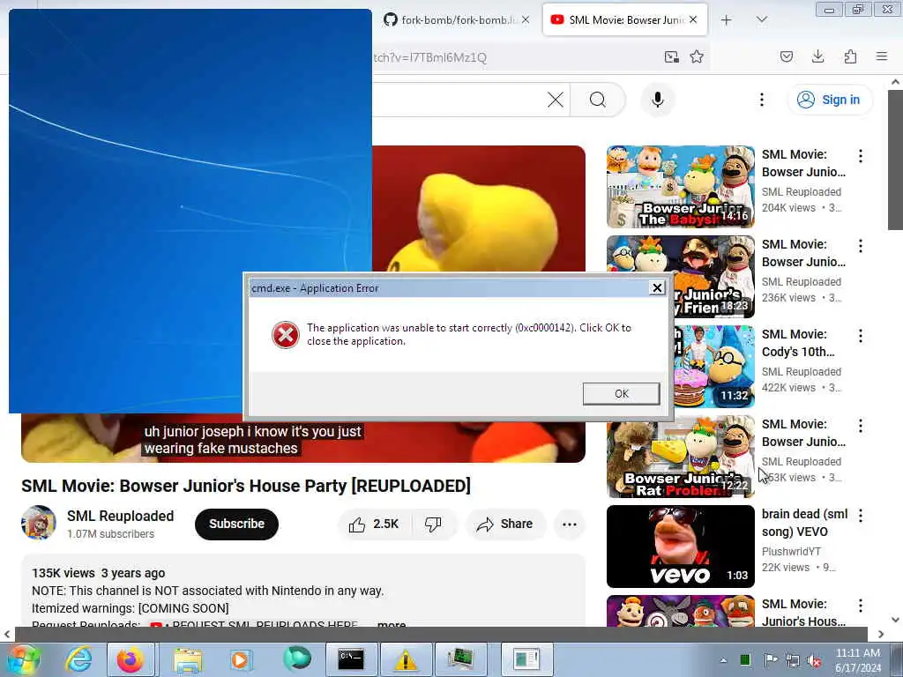
Task: Switch to Firefox in the taskbar
Action: point(131,659)
